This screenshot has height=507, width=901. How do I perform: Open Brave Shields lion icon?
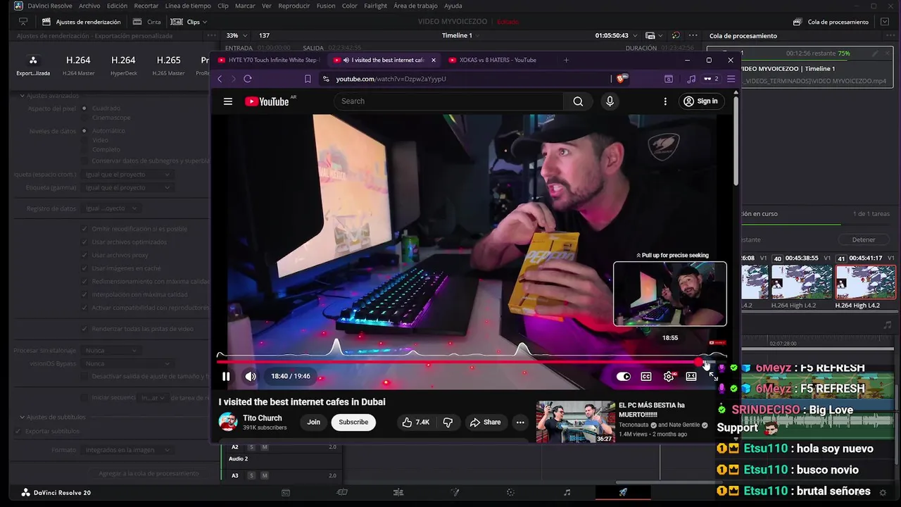620,79
